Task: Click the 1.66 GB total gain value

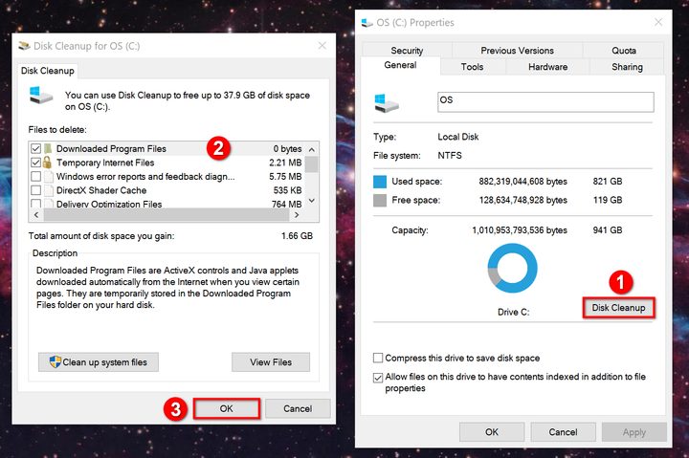Action: [297, 236]
